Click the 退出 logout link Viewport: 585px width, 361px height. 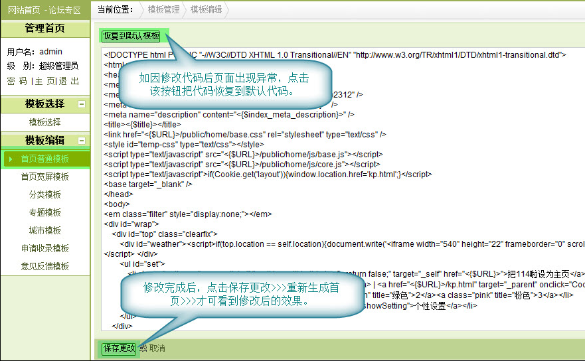coord(69,82)
